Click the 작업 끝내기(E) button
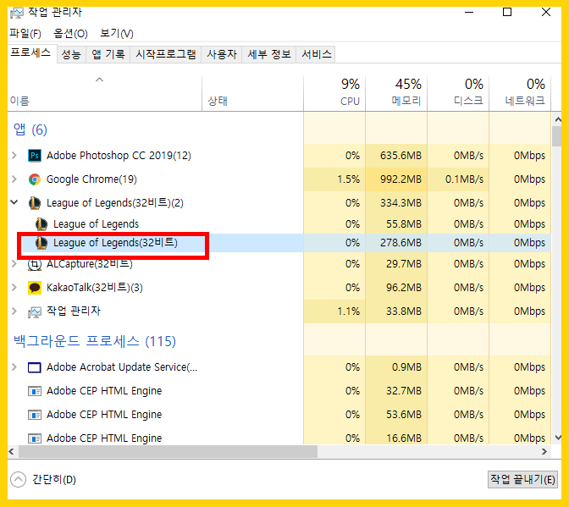The height and width of the screenshot is (507, 569). click(x=522, y=479)
